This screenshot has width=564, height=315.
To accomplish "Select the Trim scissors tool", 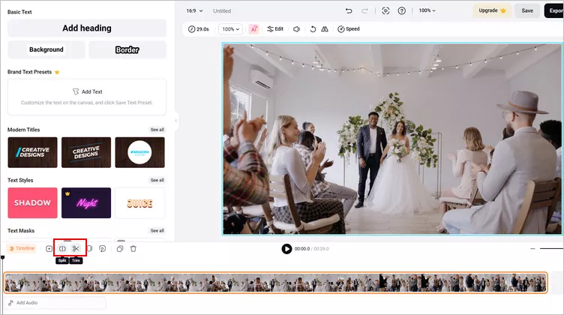I will pyautogui.click(x=76, y=248).
